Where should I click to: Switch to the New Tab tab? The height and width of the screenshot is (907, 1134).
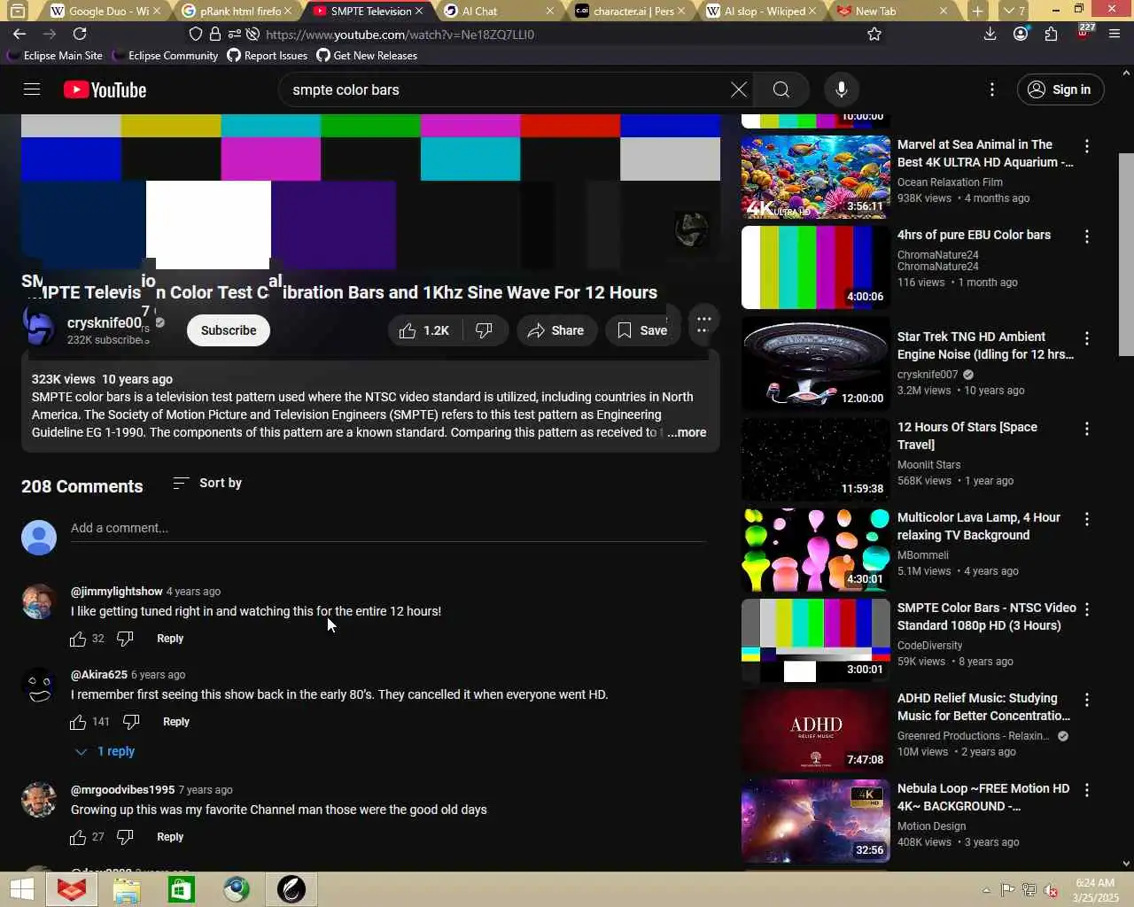click(892, 11)
